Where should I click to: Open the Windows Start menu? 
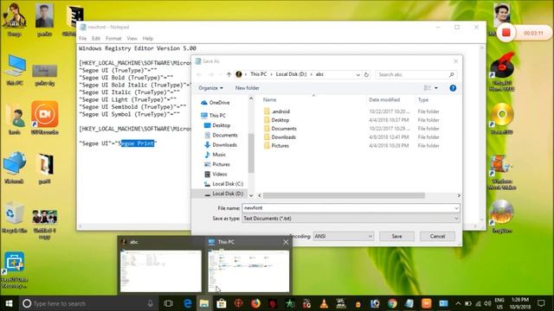point(9,303)
